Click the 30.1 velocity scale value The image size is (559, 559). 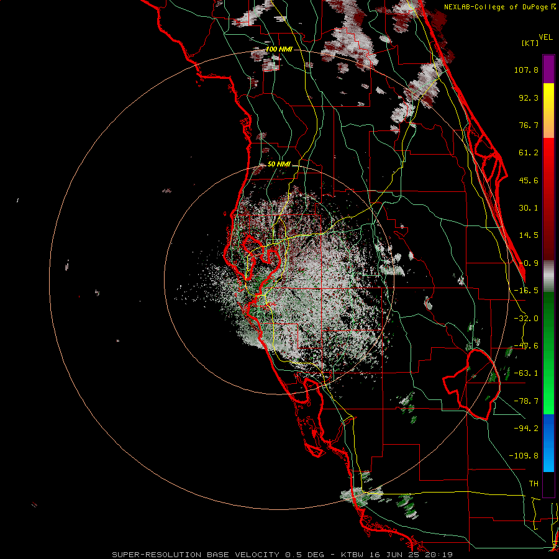[529, 208]
